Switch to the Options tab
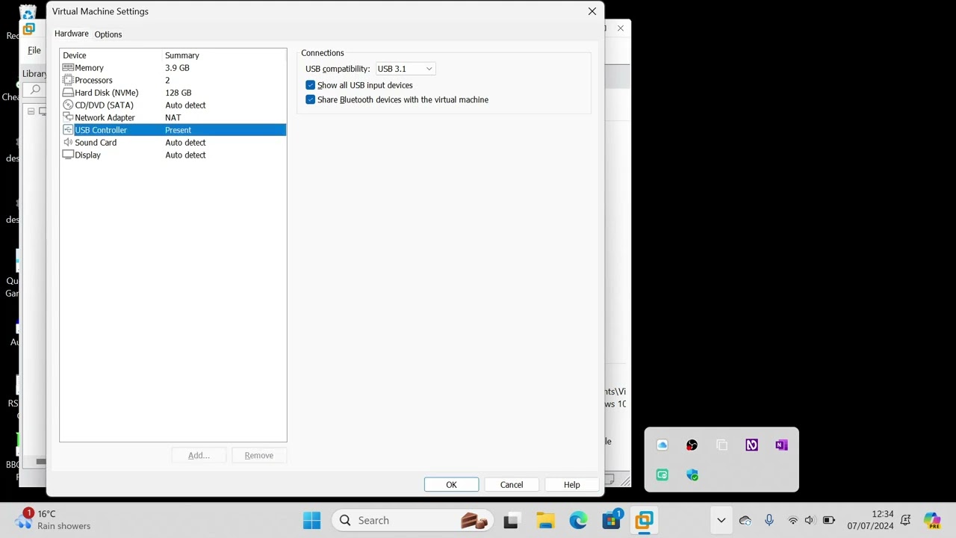This screenshot has width=956, height=538. 108,34
